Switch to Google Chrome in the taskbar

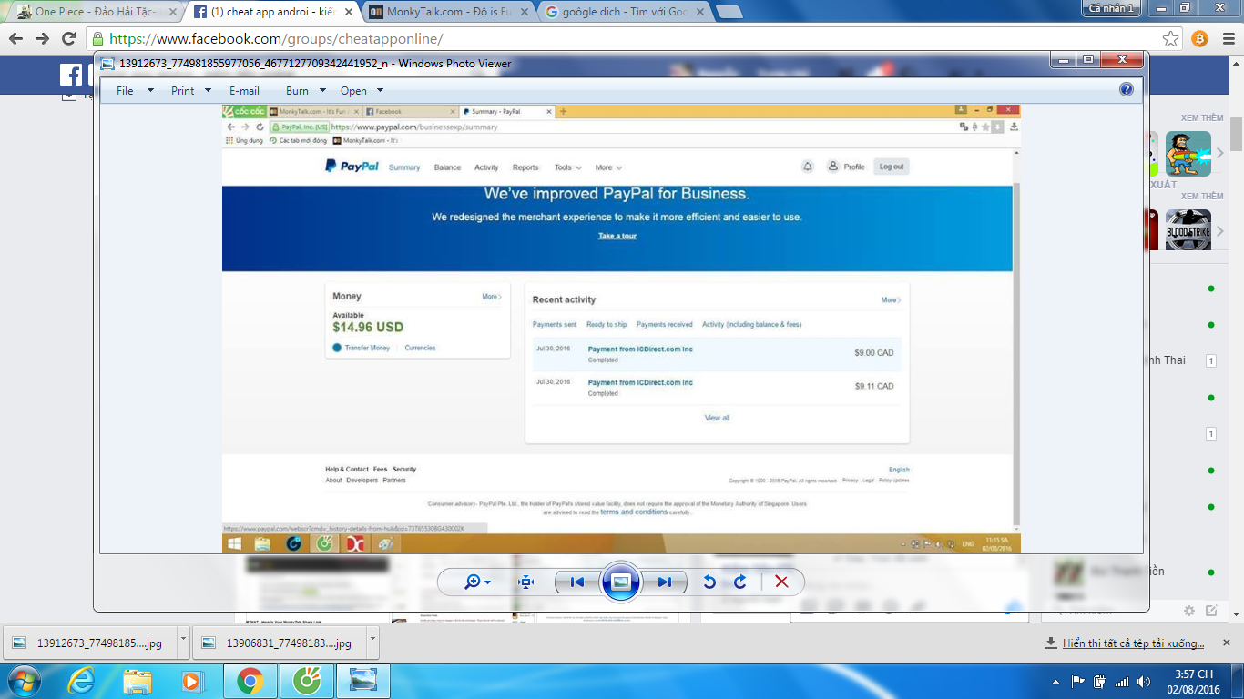(x=250, y=681)
